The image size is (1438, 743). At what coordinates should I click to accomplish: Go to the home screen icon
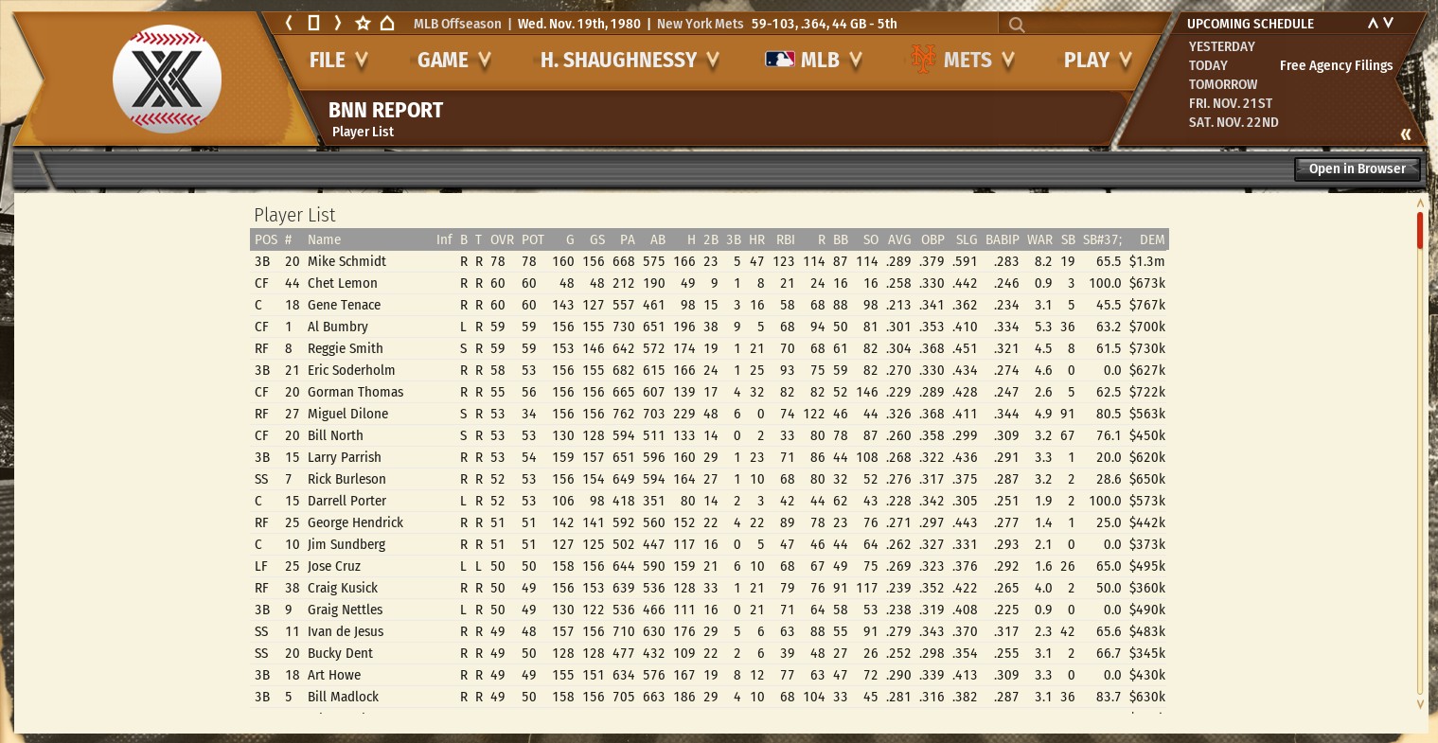tap(387, 23)
